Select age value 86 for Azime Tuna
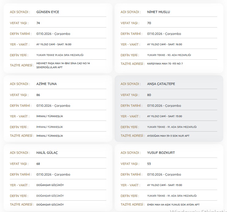 click(x=38, y=95)
